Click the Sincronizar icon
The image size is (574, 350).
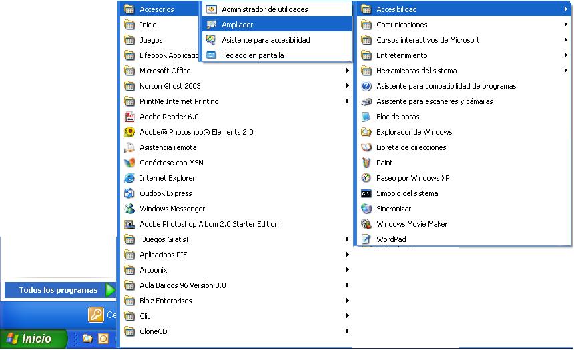click(x=366, y=209)
